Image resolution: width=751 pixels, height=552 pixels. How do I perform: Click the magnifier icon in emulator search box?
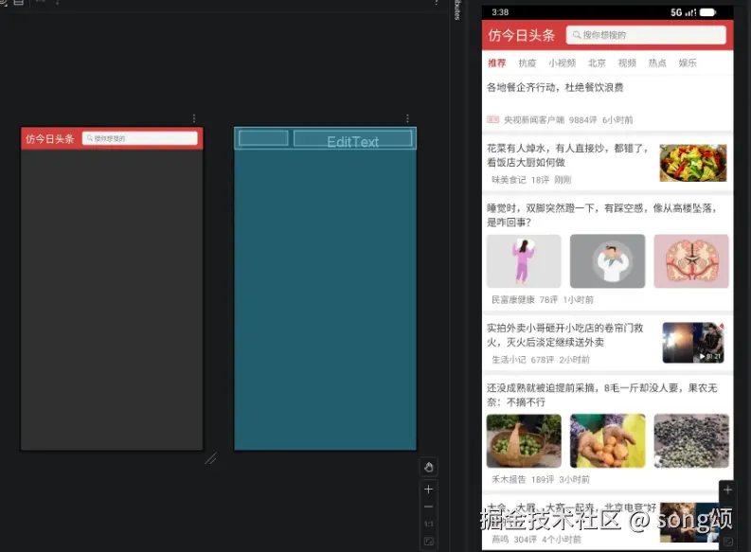577,35
